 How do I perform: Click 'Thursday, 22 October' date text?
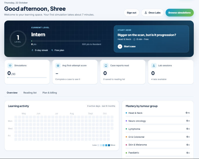(16, 3)
